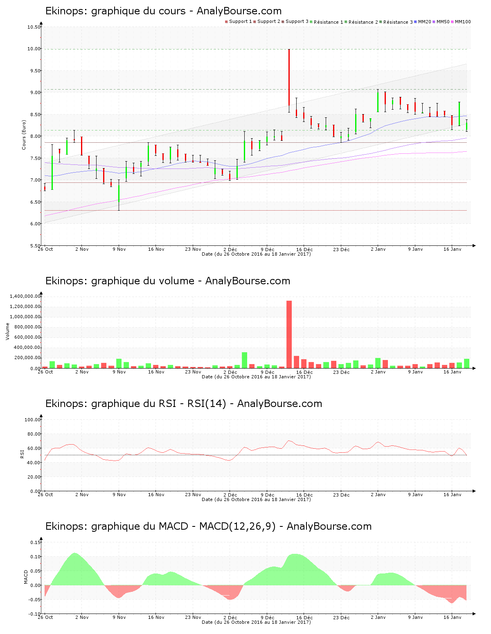The image size is (491, 634).
Task: Click the 9.00 price axis value
Action: coord(35,92)
